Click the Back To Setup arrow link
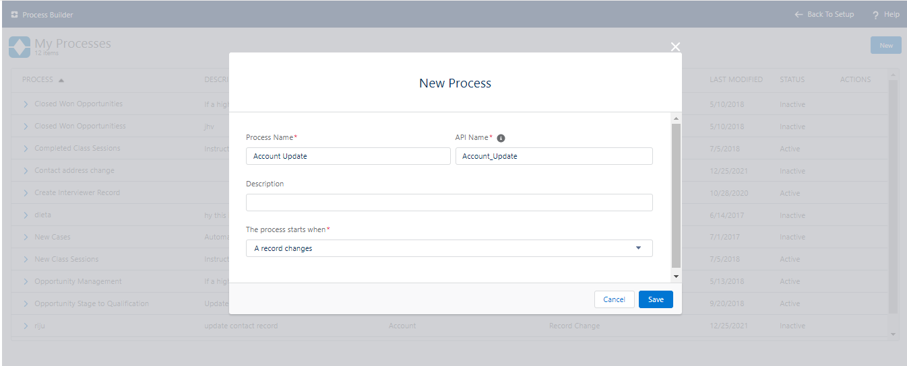 (823, 14)
